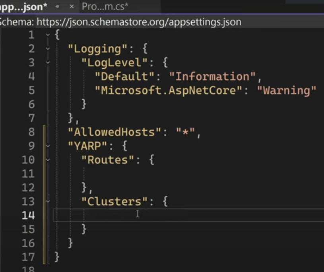Click line number 17 in the gutter
The width and height of the screenshot is (324, 272).
click(28, 257)
